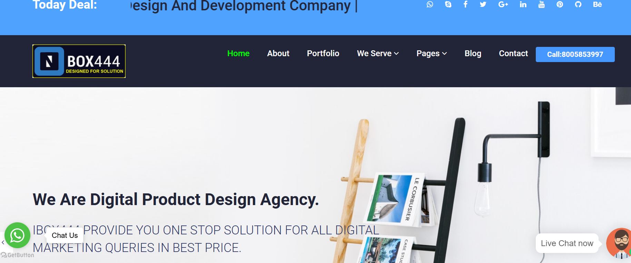Click the Call:8005853997 button

pos(575,54)
